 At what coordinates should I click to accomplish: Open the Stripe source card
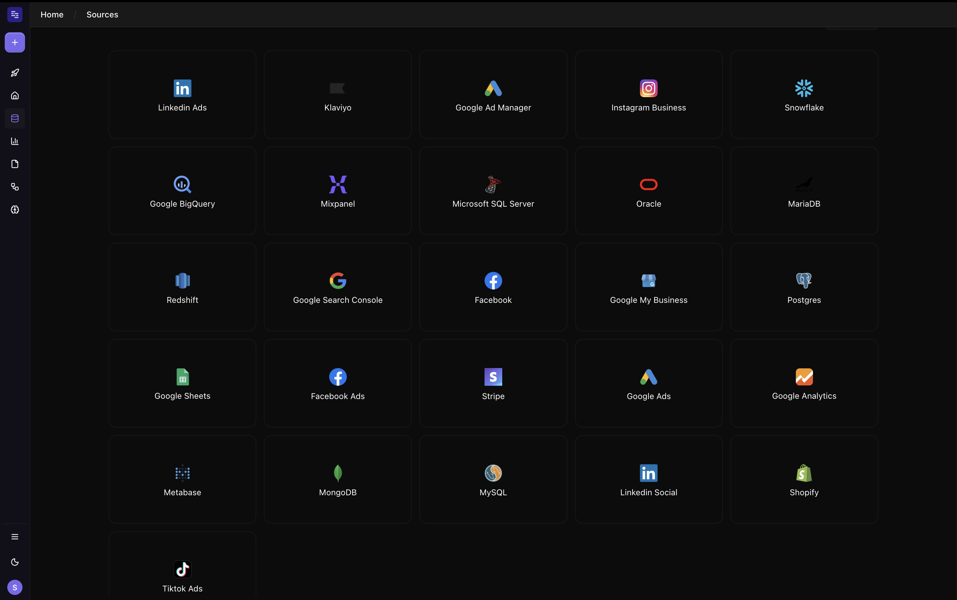coord(492,383)
